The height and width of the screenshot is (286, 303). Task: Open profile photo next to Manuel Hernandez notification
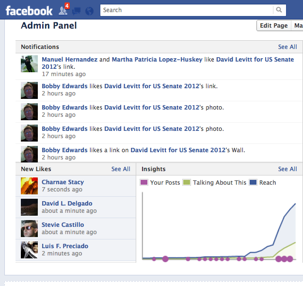30,64
